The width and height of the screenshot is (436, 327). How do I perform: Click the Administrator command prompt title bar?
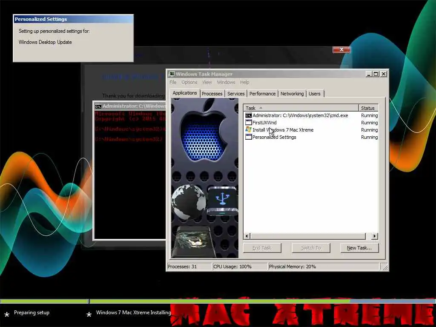[x=130, y=106]
